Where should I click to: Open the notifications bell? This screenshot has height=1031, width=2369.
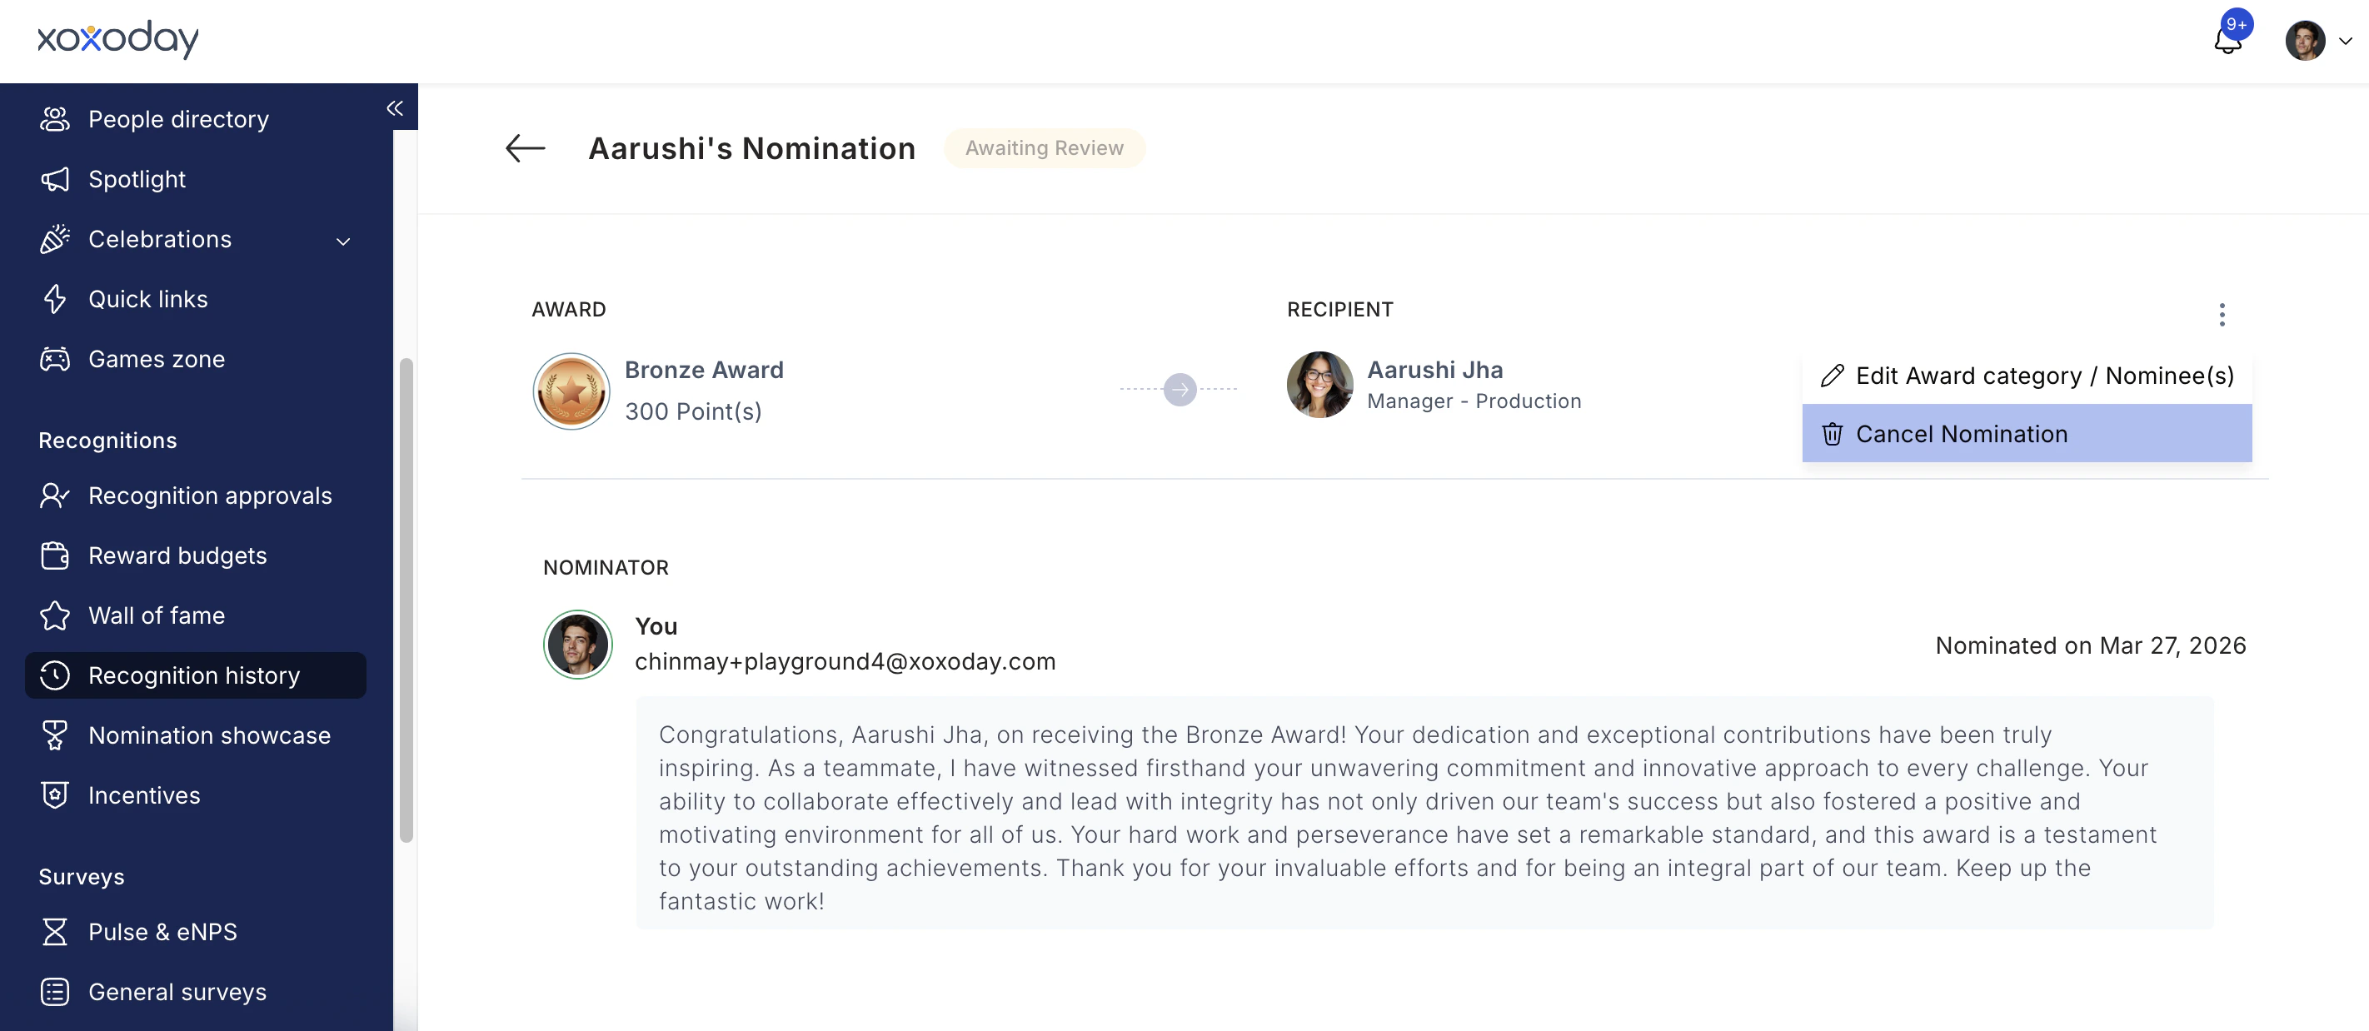pos(2227,42)
